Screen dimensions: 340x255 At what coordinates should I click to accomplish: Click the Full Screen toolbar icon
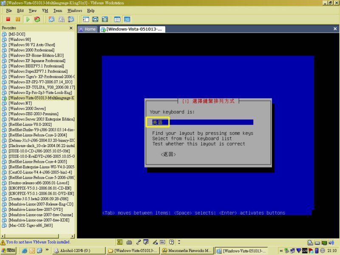(x=95, y=19)
